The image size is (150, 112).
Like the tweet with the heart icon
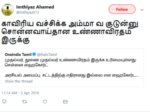click(45, 102)
